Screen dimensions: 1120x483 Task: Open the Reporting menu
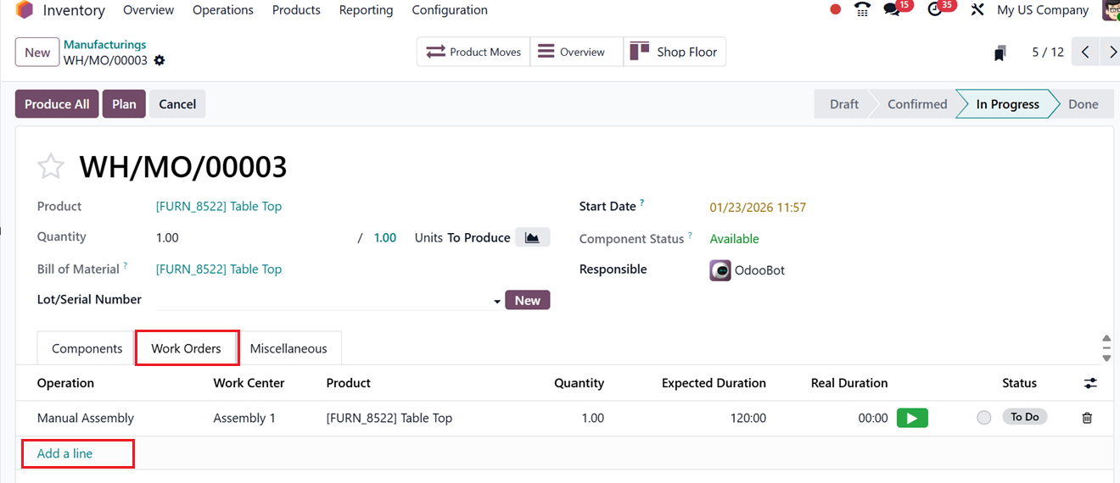366,10
